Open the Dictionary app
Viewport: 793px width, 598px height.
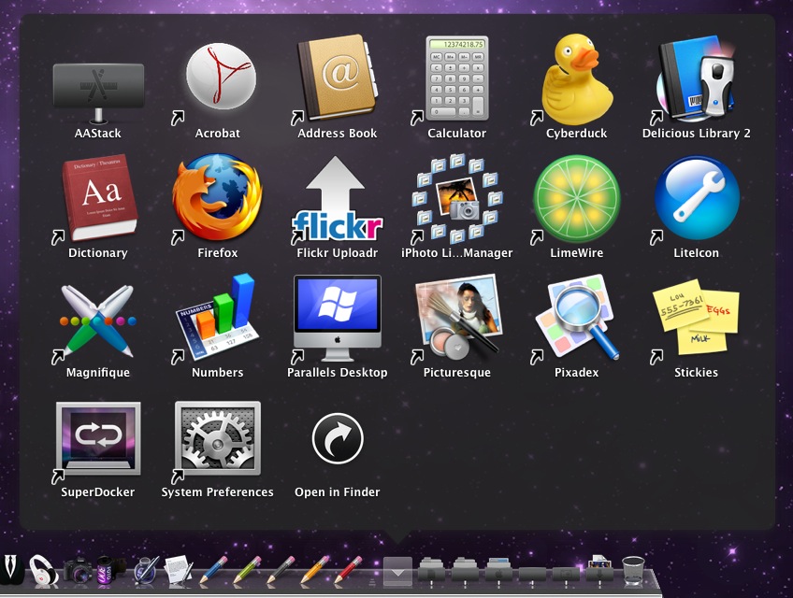click(99, 198)
